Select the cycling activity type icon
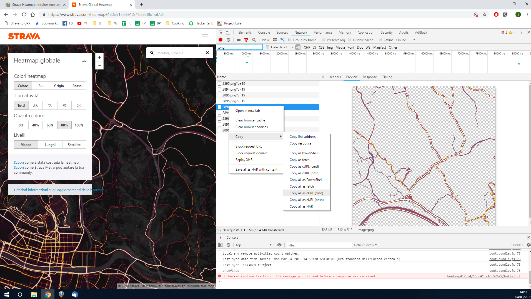 (36, 106)
